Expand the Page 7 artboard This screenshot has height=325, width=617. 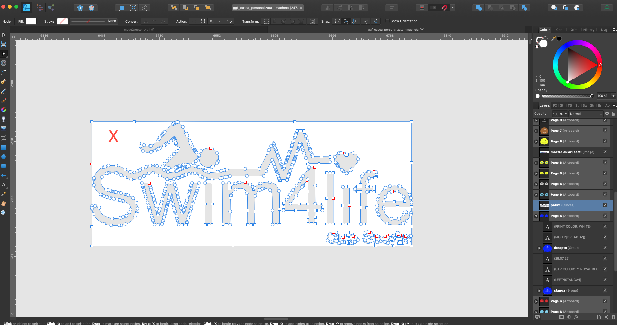536,131
